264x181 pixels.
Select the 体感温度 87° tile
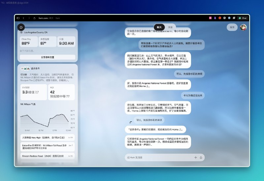[48, 42]
